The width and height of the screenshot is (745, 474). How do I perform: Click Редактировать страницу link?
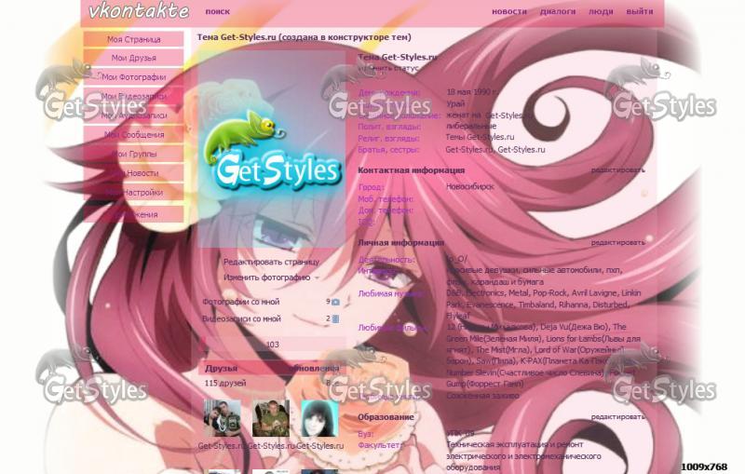(x=271, y=262)
